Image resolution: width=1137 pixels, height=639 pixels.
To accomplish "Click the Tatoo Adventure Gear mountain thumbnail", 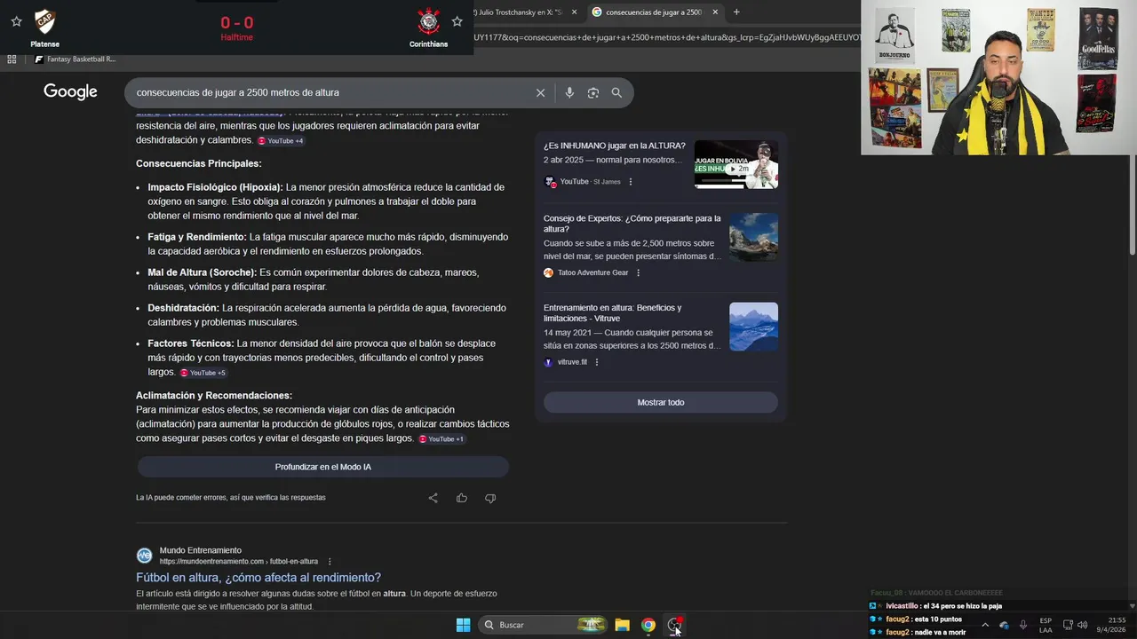I will (753, 237).
